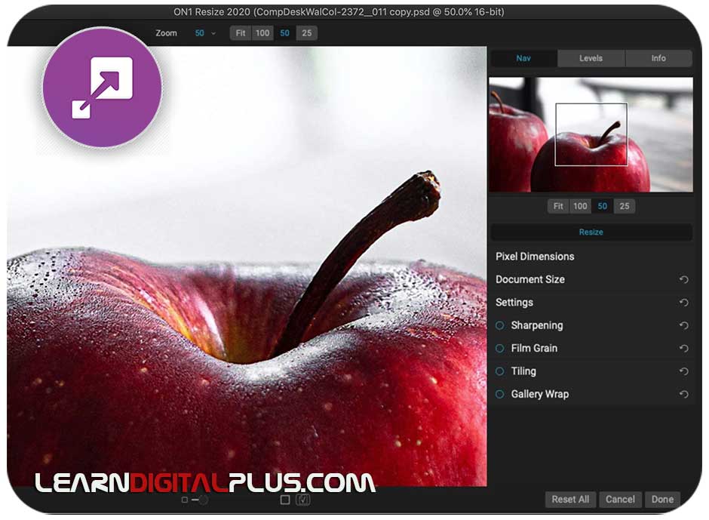This screenshot has width=709, height=520.
Task: Click the plain square icon in bottom bar
Action: tap(285, 500)
